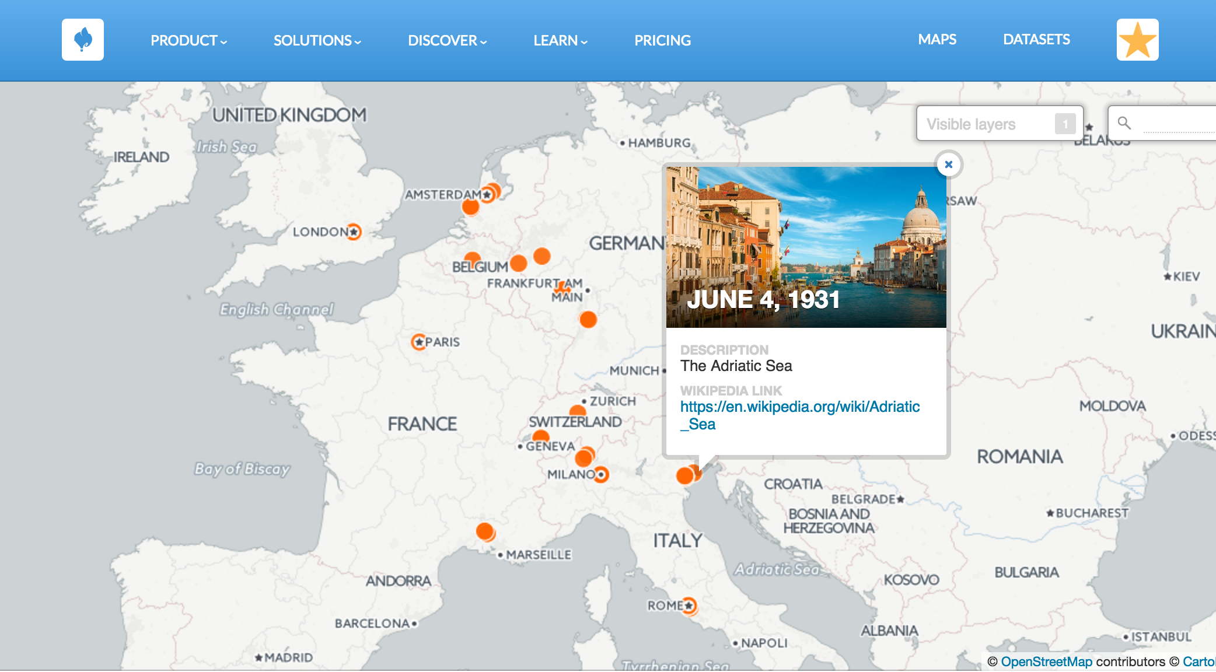Expand the Product menu
Screen dimensions: 1216x672
point(188,40)
